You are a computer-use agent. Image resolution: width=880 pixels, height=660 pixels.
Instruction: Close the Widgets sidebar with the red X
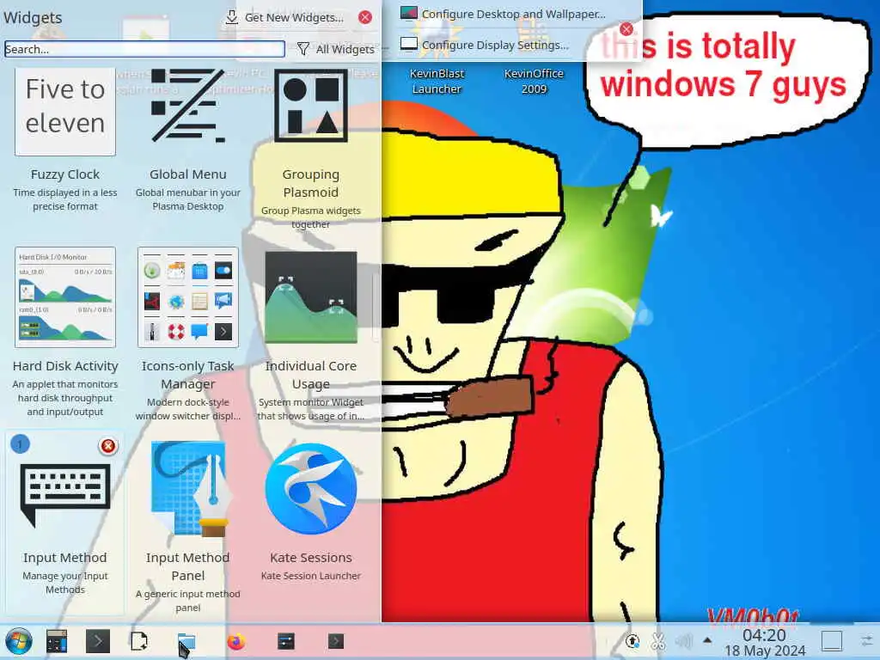[365, 17]
